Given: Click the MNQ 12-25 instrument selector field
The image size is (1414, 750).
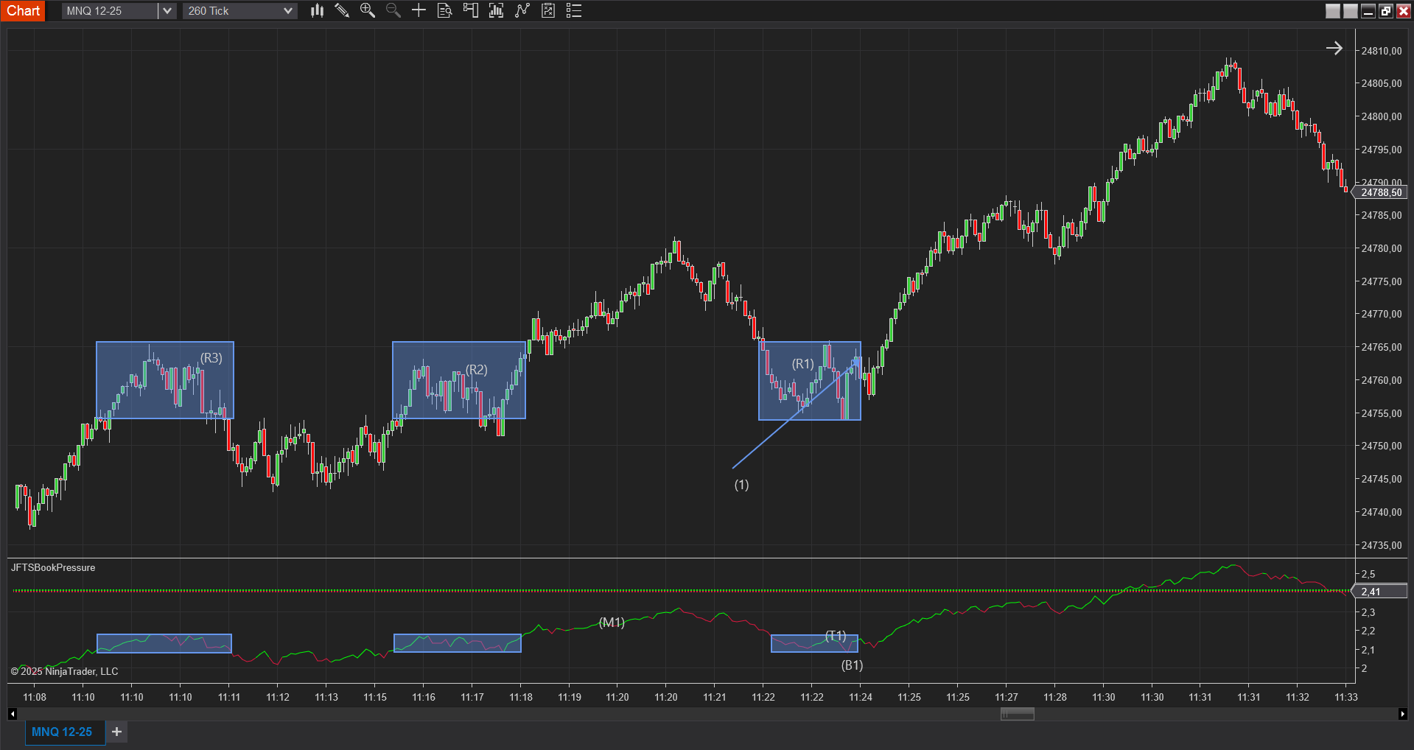Looking at the screenshot, I should click(x=109, y=11).
